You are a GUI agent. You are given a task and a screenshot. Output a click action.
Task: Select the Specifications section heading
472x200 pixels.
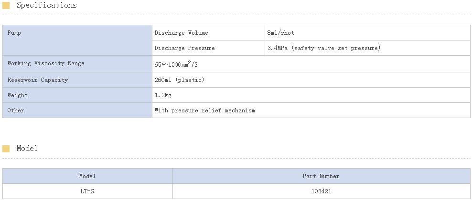[47, 5]
